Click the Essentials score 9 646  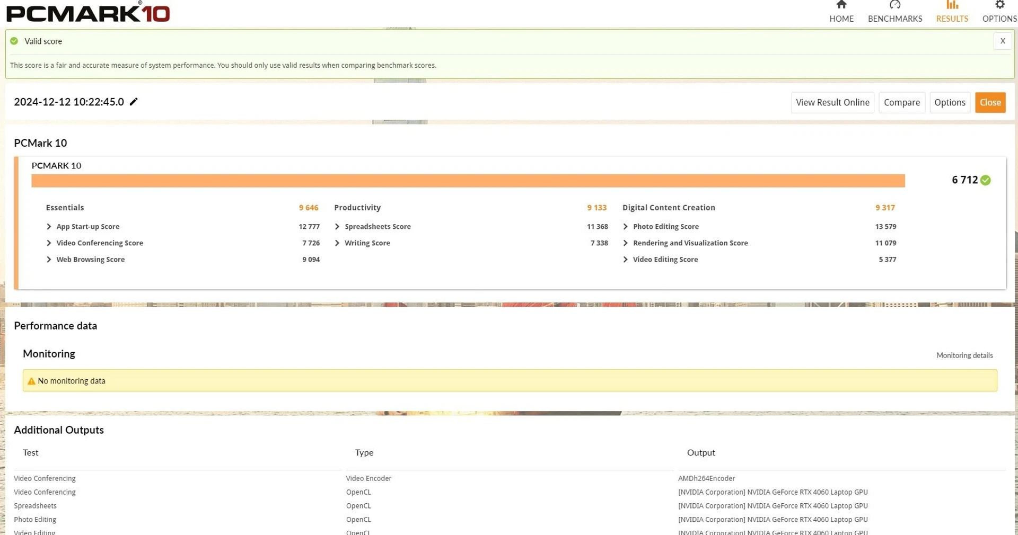point(309,208)
